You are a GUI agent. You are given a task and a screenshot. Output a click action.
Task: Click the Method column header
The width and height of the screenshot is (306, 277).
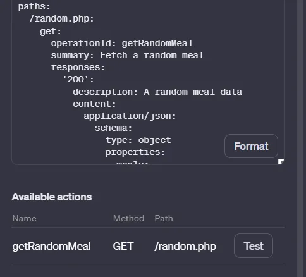[128, 218]
